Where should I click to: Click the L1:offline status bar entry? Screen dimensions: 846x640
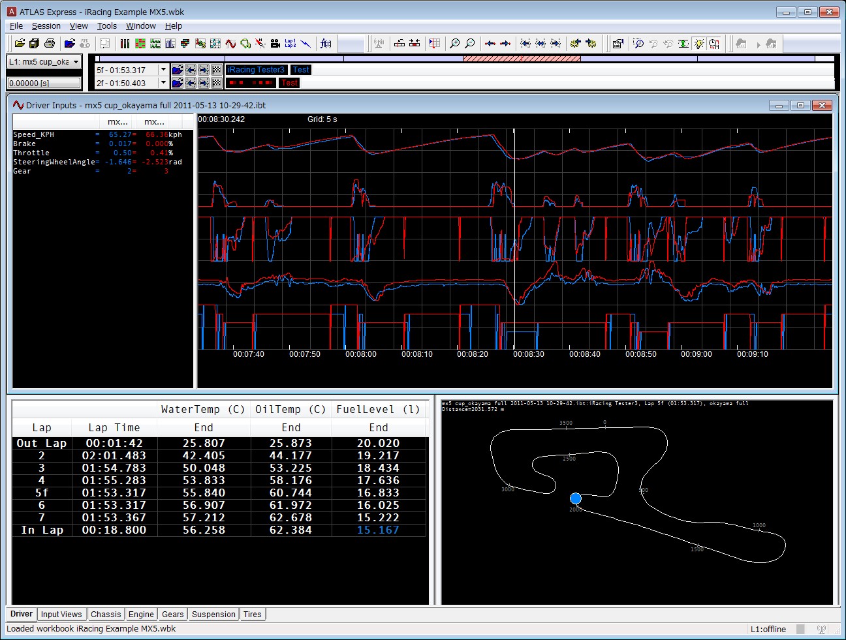768,630
